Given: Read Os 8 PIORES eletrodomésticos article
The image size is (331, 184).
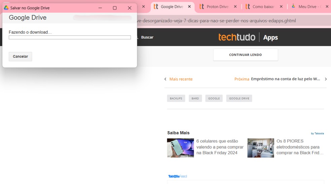Looking at the screenshot, I should click(300, 147).
